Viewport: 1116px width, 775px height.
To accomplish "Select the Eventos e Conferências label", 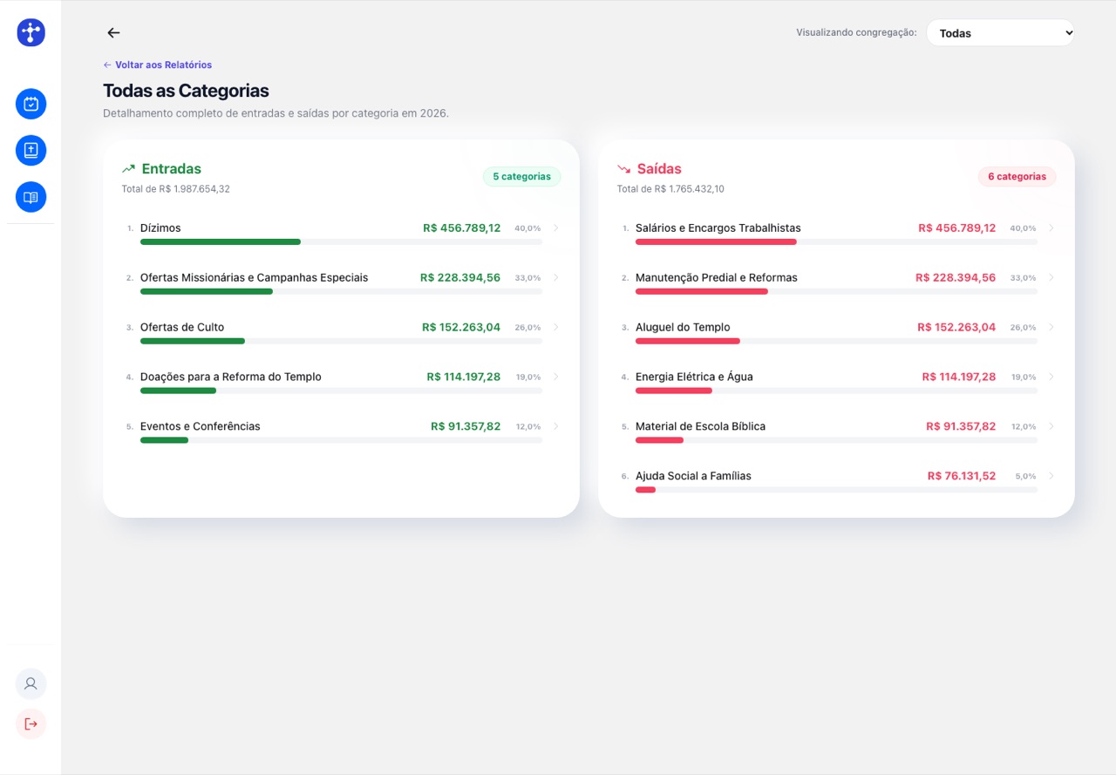I will pyautogui.click(x=201, y=427).
